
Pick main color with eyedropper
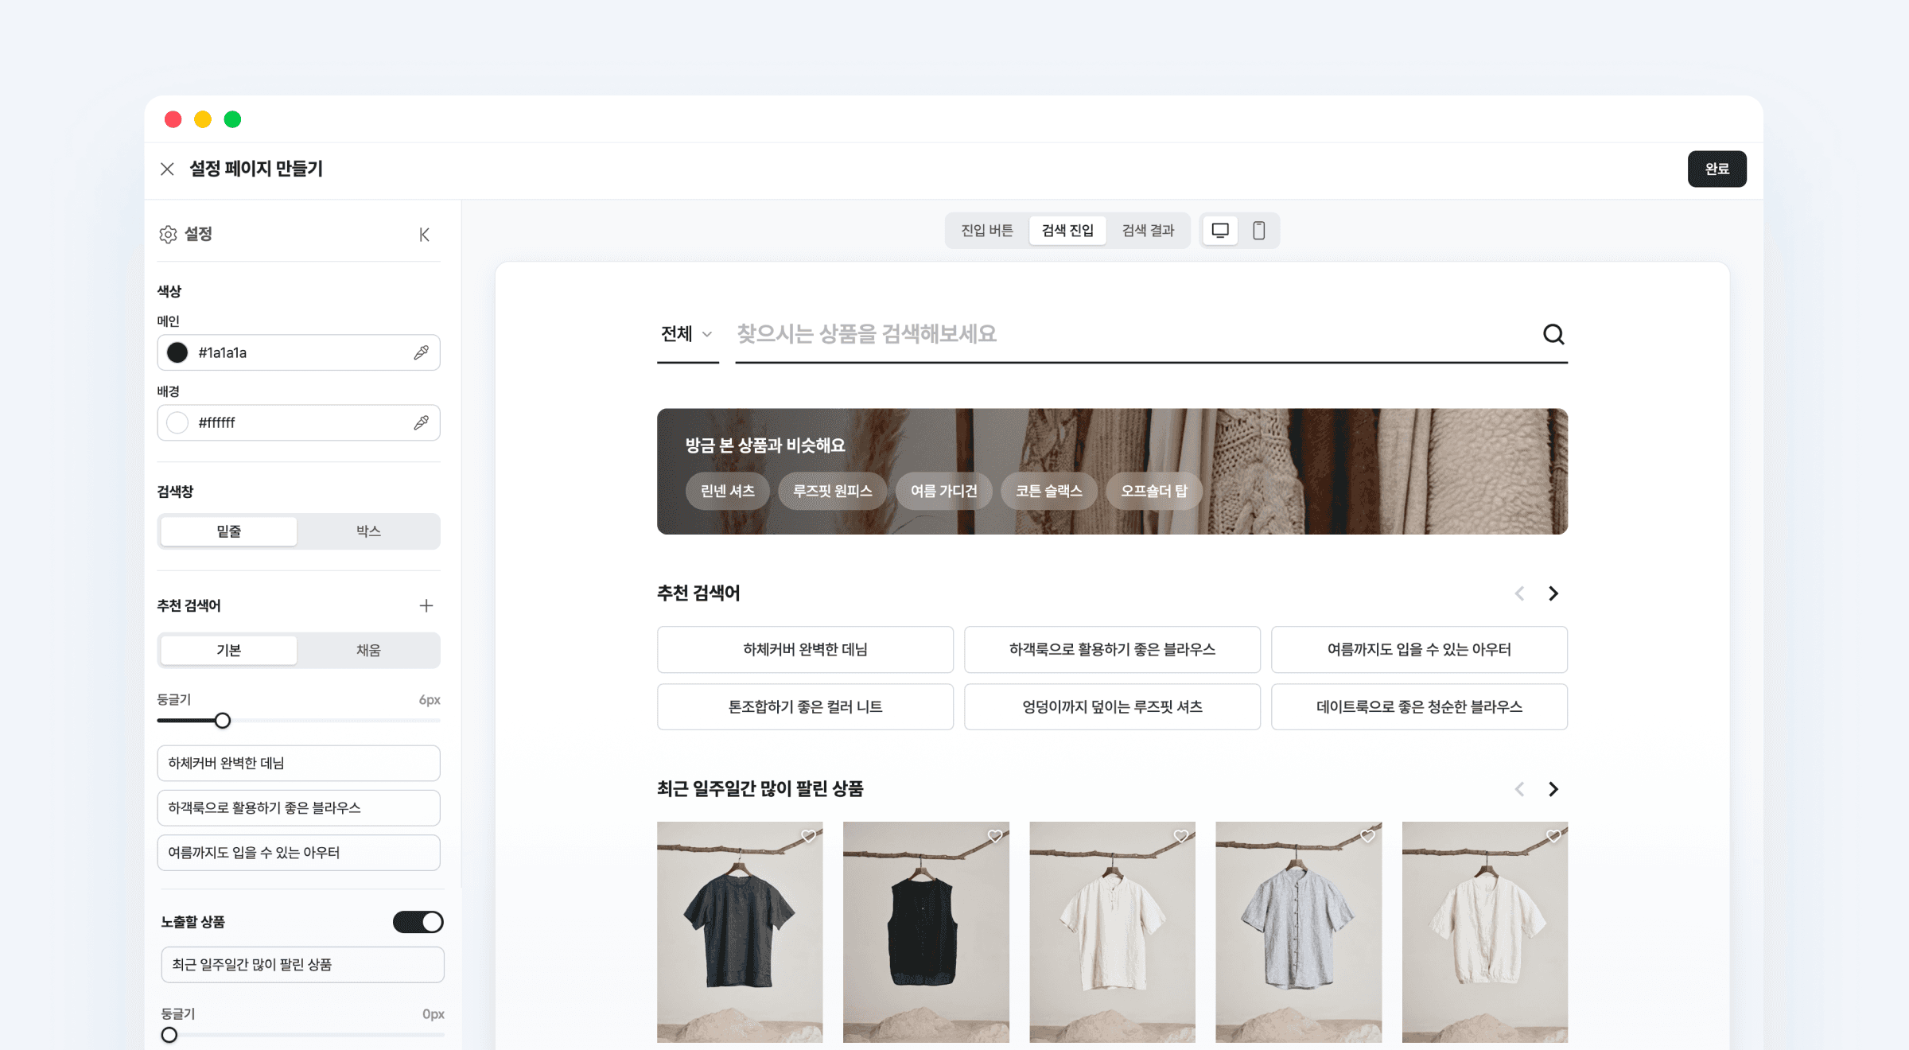click(421, 352)
